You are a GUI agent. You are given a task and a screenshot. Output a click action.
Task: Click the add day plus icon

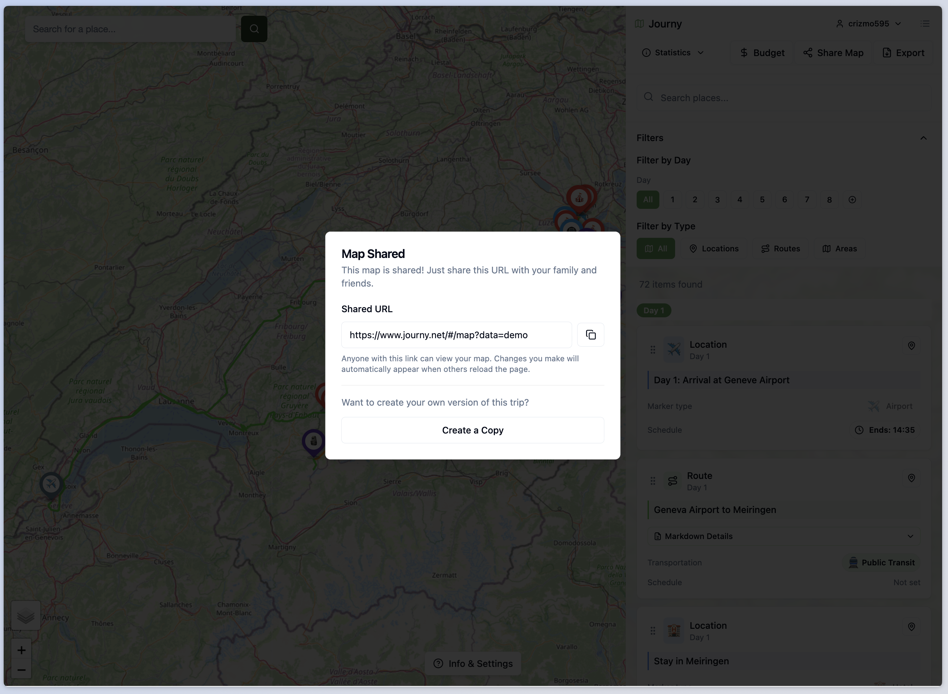click(x=852, y=200)
